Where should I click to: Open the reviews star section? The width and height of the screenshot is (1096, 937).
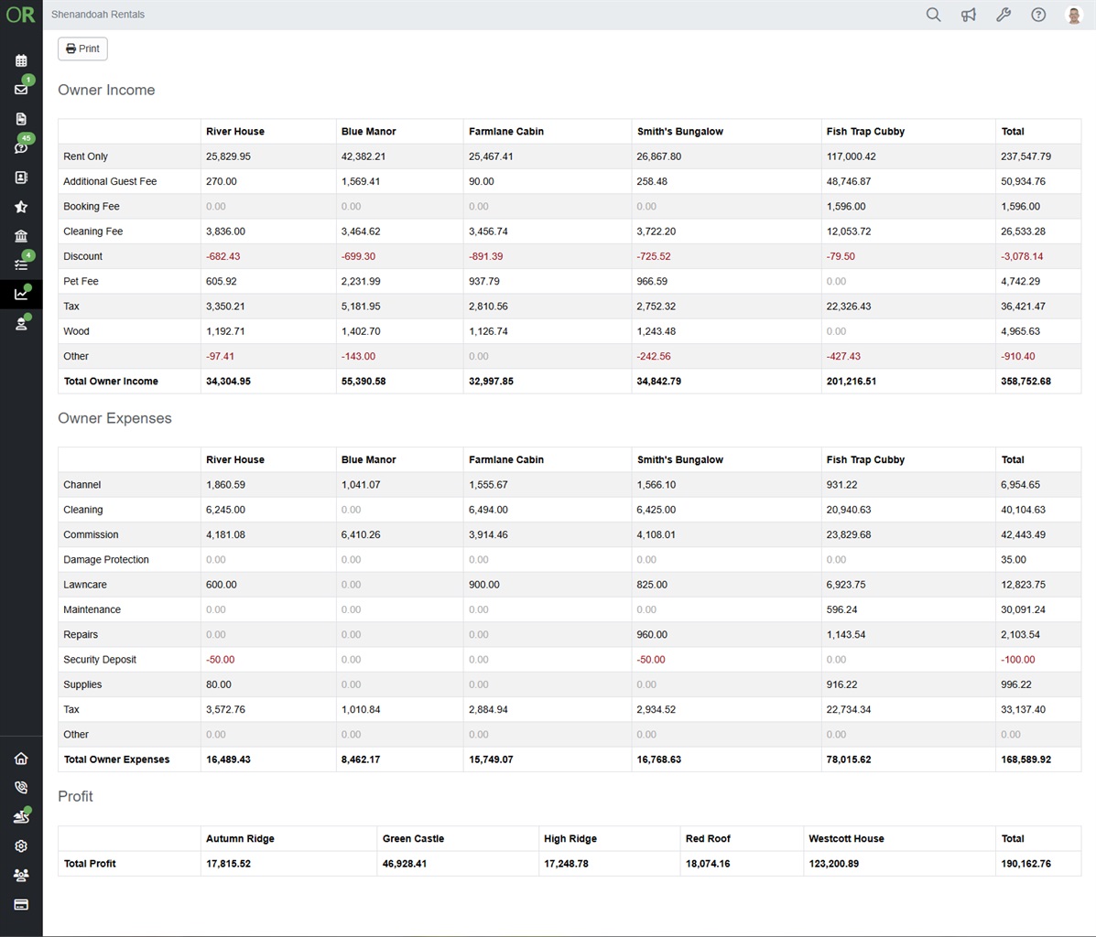[21, 208]
